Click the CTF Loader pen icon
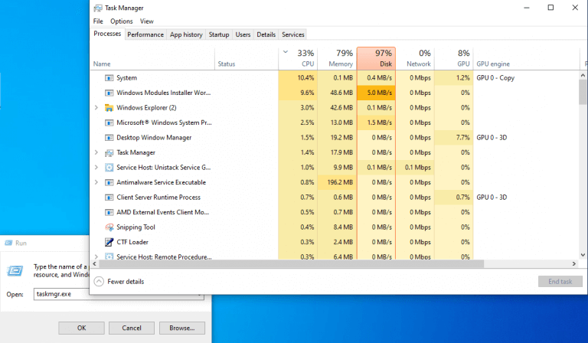588x343 pixels. [x=109, y=242]
